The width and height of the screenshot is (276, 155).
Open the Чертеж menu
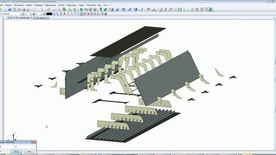click(29, 5)
